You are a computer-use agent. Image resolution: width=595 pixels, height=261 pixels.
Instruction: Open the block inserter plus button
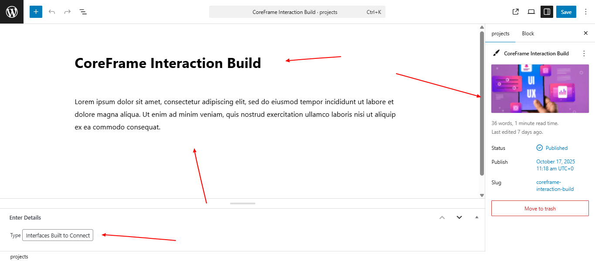point(36,12)
